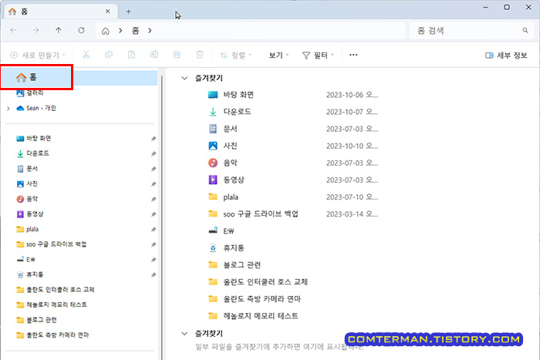Open the 필터 filter dropdown
540x360 pixels.
(x=318, y=55)
